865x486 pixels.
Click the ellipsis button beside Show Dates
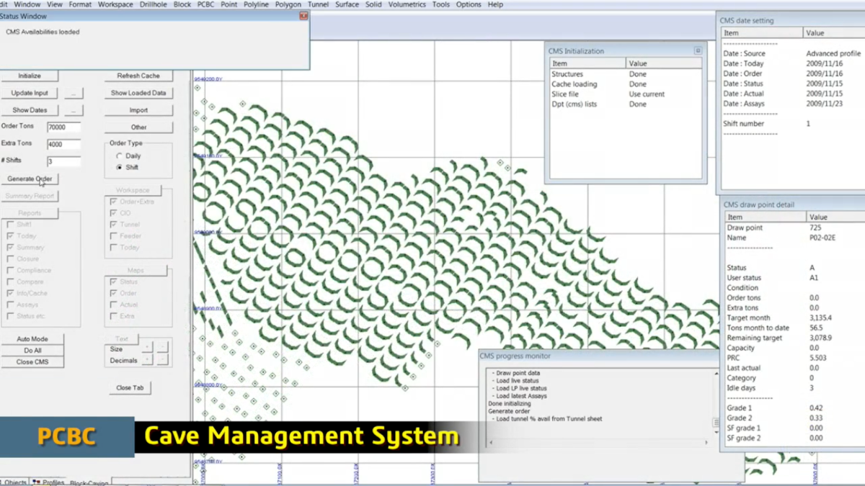coord(74,110)
